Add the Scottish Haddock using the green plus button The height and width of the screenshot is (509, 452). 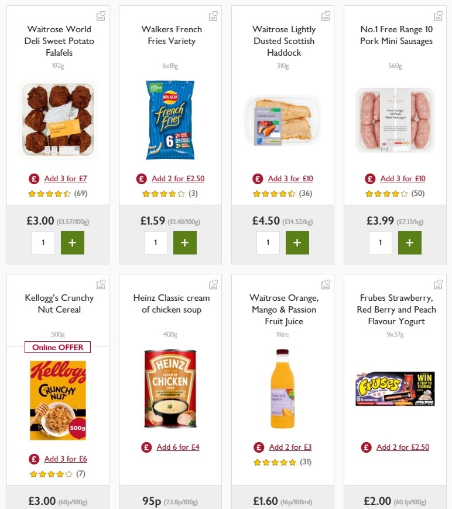click(297, 242)
